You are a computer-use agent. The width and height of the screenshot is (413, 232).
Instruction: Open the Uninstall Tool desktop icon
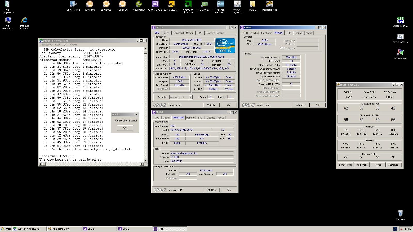(x=73, y=6)
